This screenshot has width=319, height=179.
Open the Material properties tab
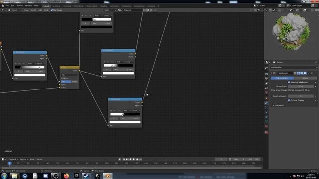click(266, 126)
